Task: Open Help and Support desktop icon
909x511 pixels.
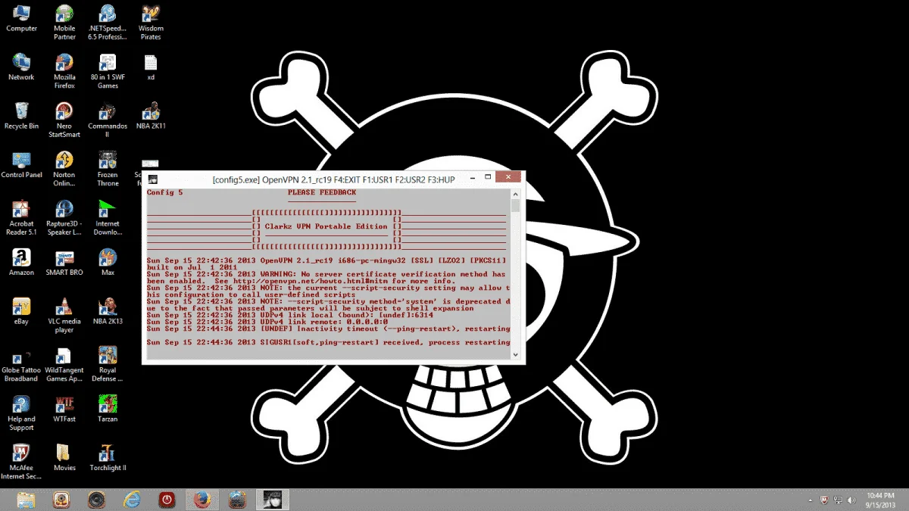Action: pyautogui.click(x=21, y=412)
